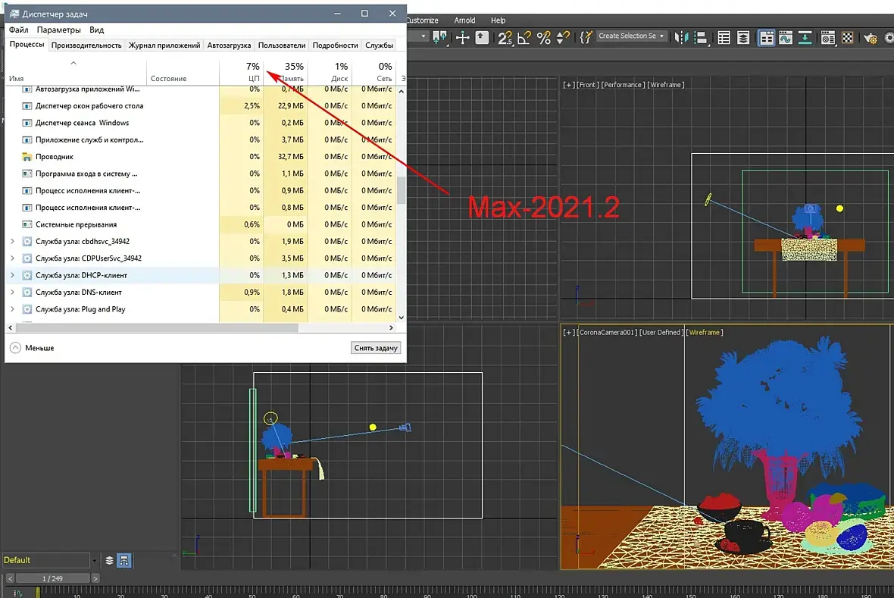Switch to the Производительность tab
The image size is (894, 598).
[x=86, y=45]
